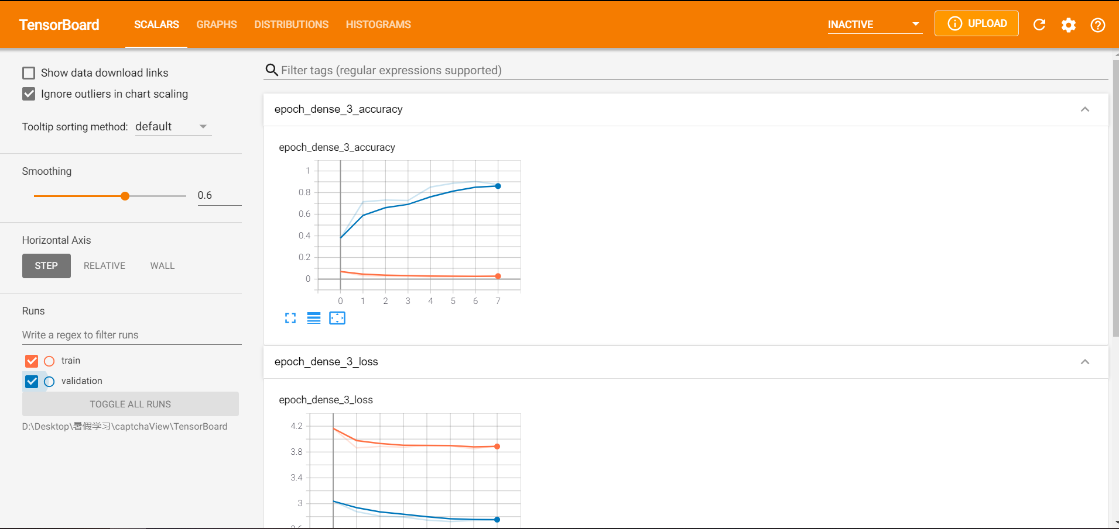The image size is (1119, 529).
Task: Switch to the GRAPHS tab
Action: (217, 25)
